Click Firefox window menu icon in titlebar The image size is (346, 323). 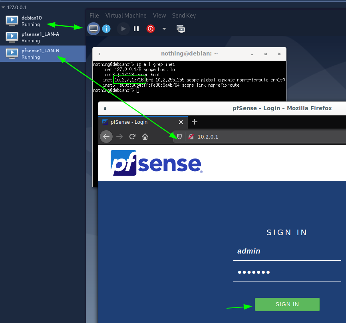coord(105,108)
